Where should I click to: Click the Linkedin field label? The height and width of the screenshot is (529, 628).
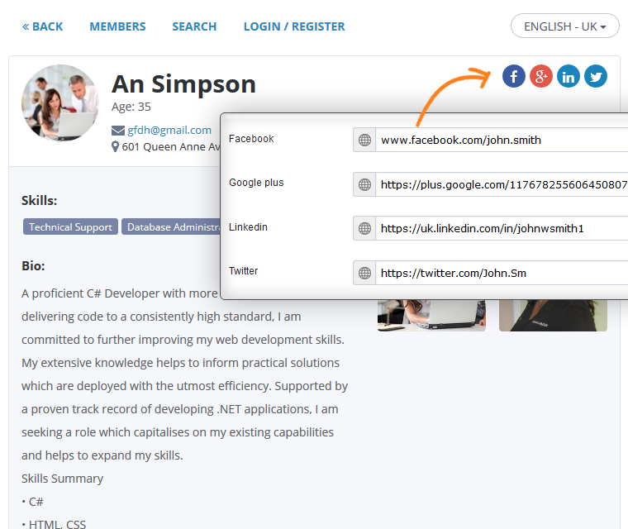point(248,226)
